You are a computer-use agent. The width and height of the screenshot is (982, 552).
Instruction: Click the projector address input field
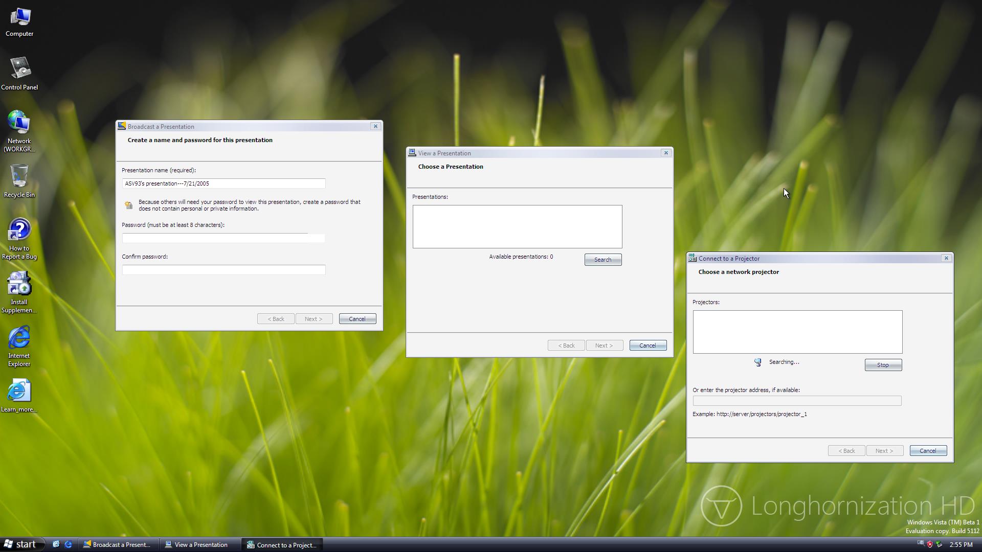797,401
